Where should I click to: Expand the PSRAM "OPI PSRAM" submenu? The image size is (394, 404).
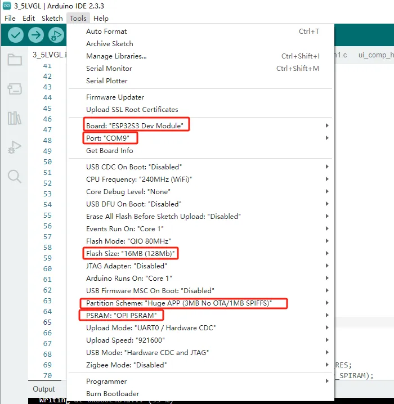point(200,315)
